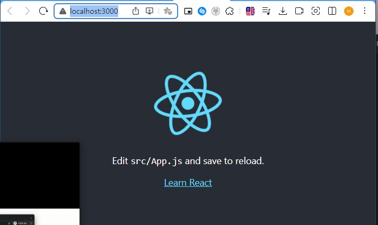Viewport: 378px width, 225px height.
Task: Go forward to the next page
Action: pos(27,11)
